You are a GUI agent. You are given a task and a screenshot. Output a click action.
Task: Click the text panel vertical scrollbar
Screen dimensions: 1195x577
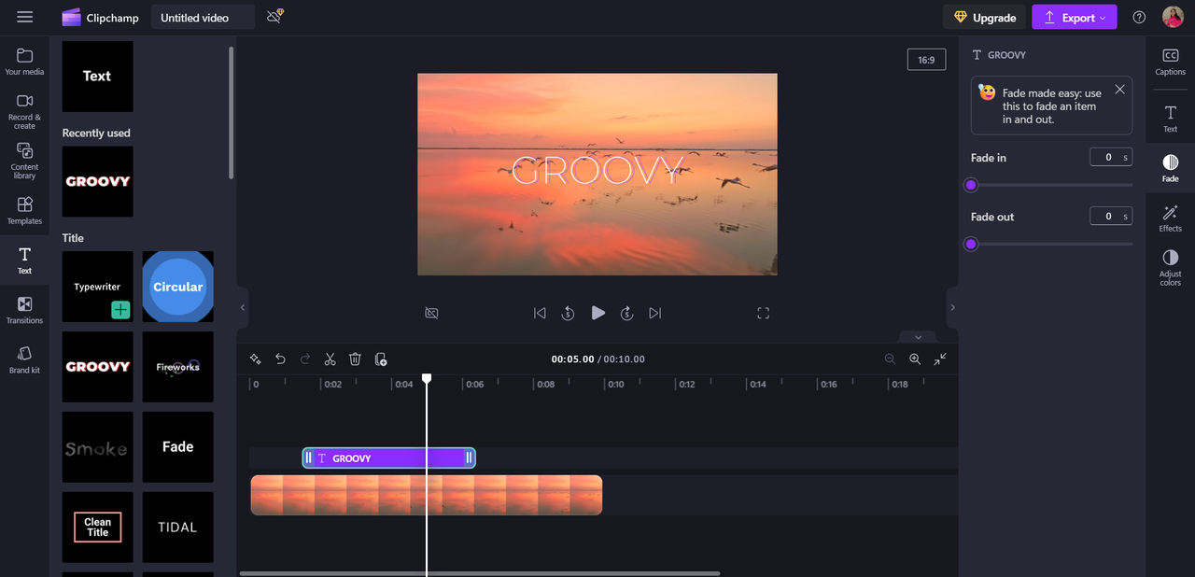coord(232,112)
